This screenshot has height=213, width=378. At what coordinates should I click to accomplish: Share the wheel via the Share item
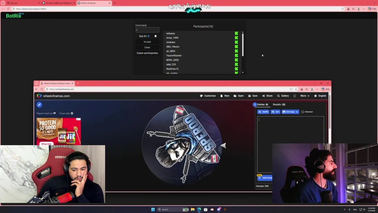(x=267, y=96)
